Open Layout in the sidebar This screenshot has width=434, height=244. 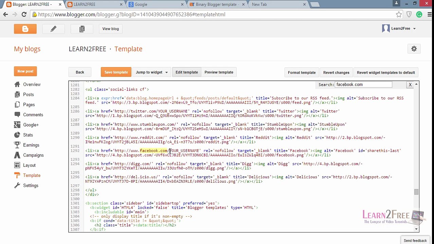click(29, 165)
